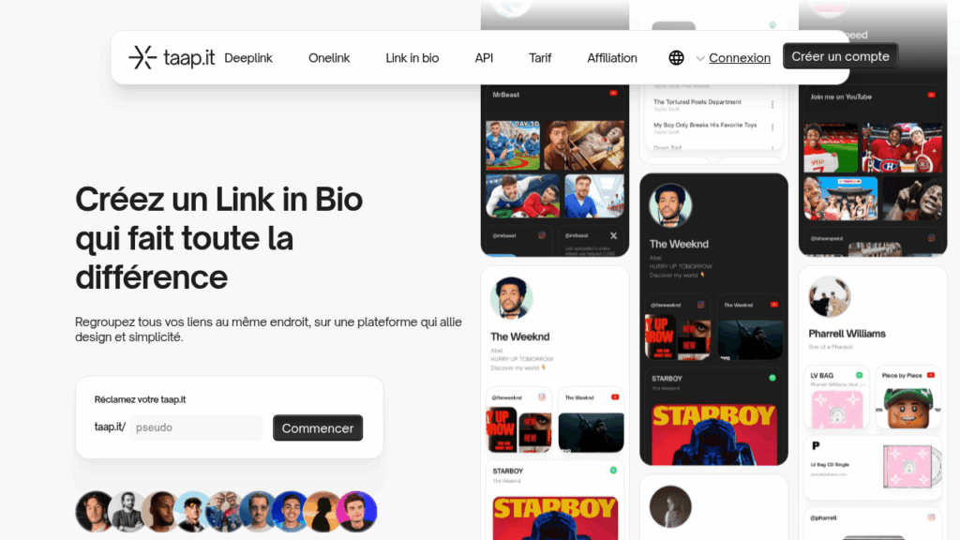Image resolution: width=960 pixels, height=540 pixels.
Task: Click the Commencer button
Action: [318, 427]
